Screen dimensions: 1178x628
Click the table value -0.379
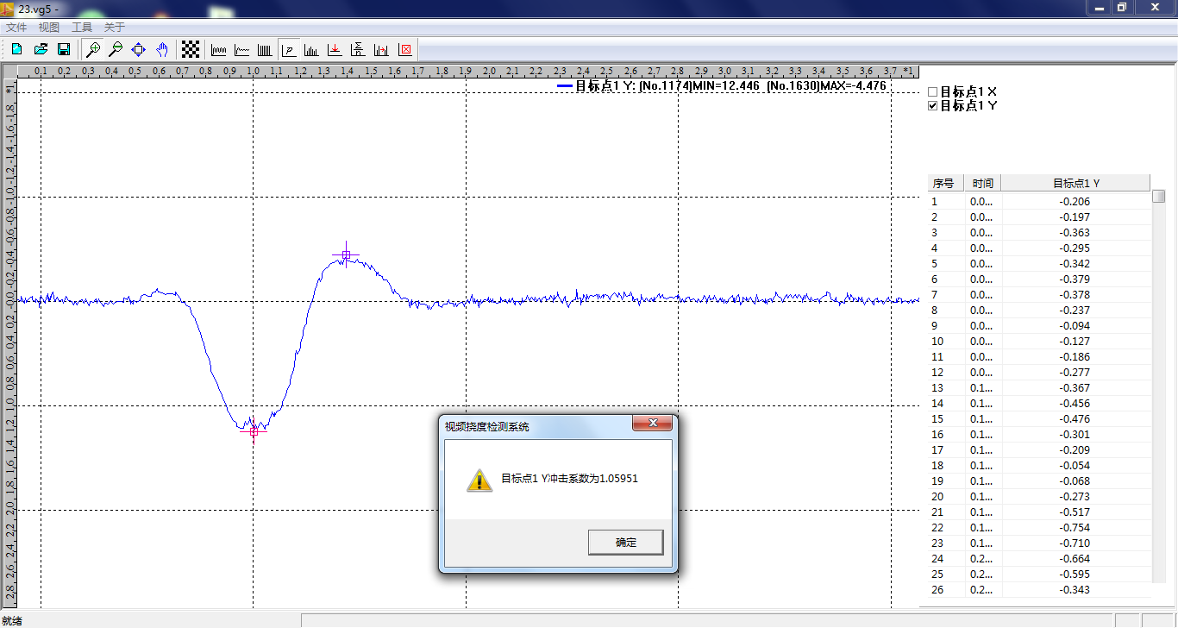click(1076, 279)
